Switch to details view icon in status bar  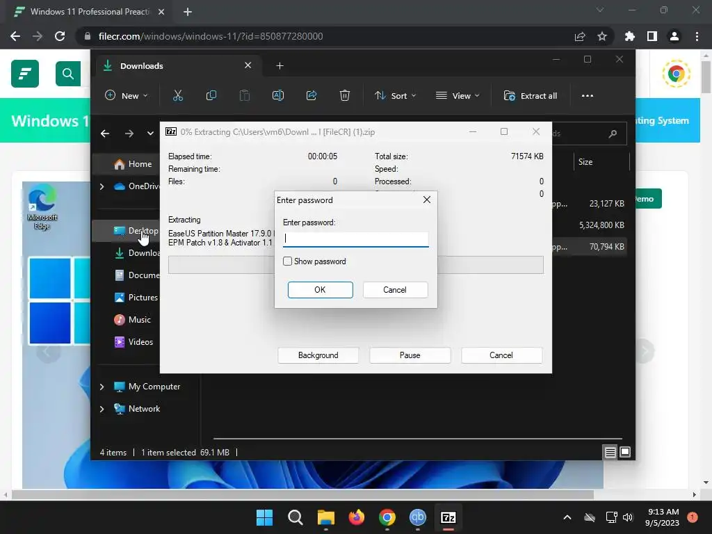(610, 452)
